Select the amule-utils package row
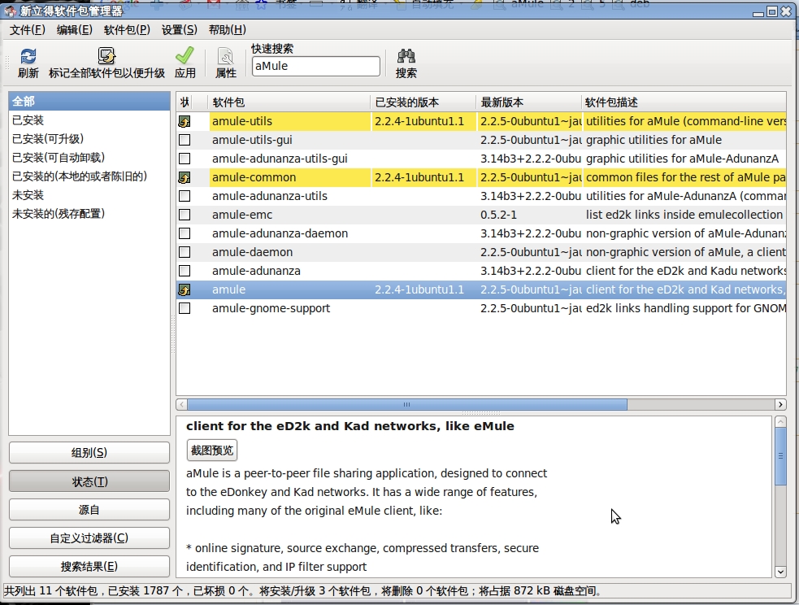 click(x=481, y=121)
